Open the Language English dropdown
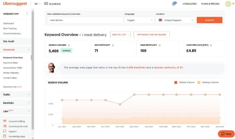The width and height of the screenshot is (235, 139). coord(140,20)
